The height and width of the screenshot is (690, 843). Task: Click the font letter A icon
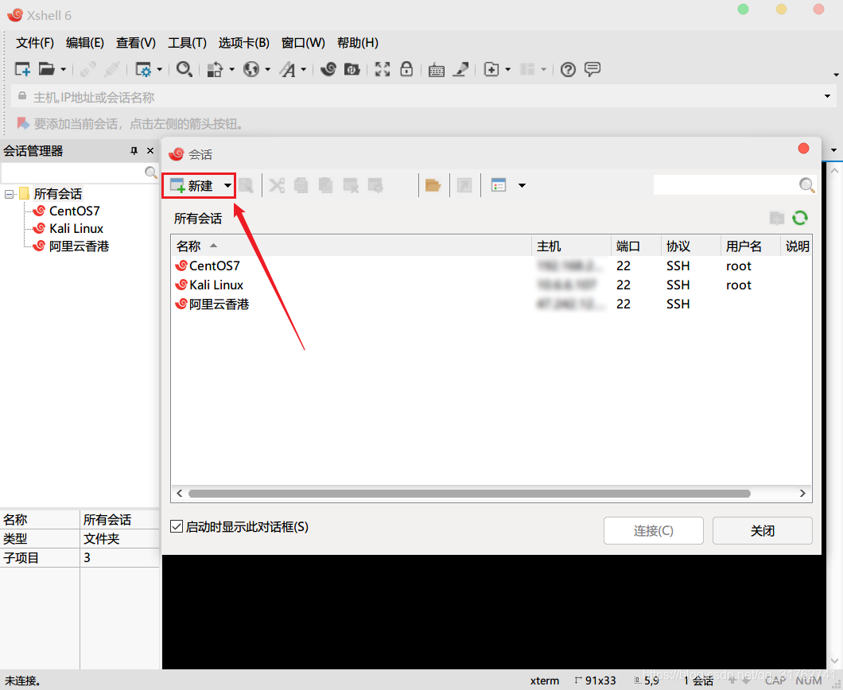(288, 69)
